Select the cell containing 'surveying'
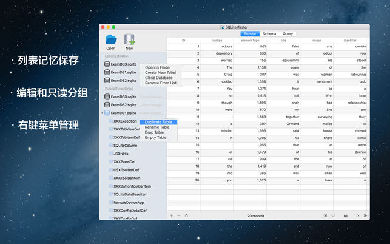This screenshot has height=244, width=390. point(317,117)
